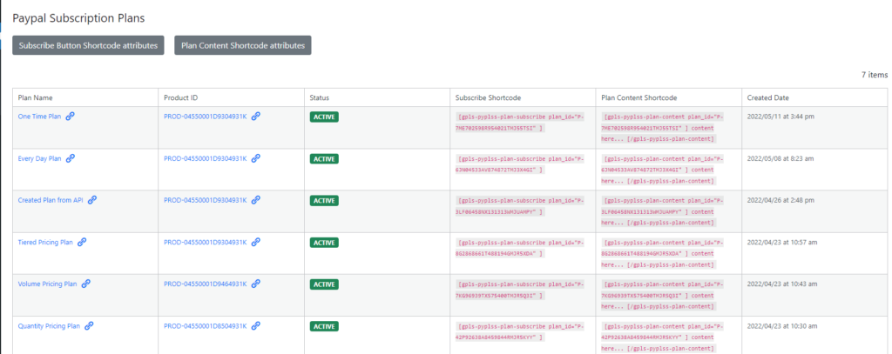Open the Tiered Pricing Plan link
892x354 pixels.
pos(45,242)
